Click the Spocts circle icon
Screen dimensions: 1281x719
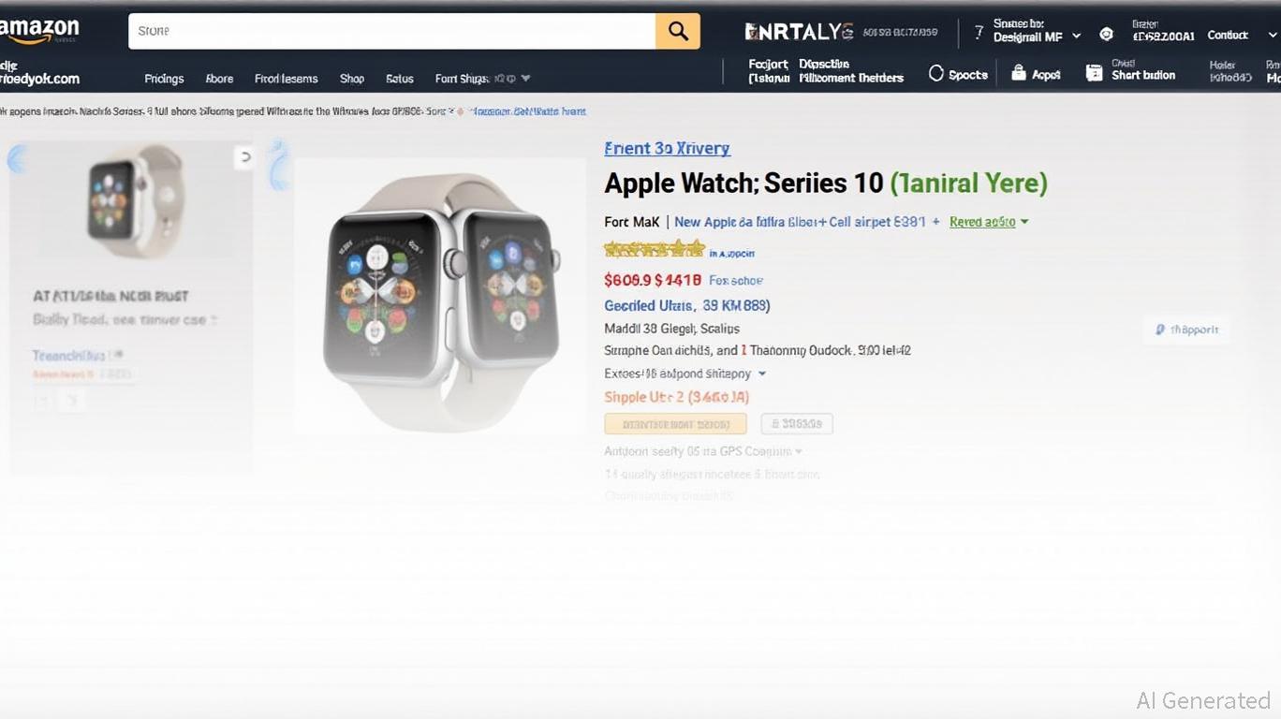935,73
